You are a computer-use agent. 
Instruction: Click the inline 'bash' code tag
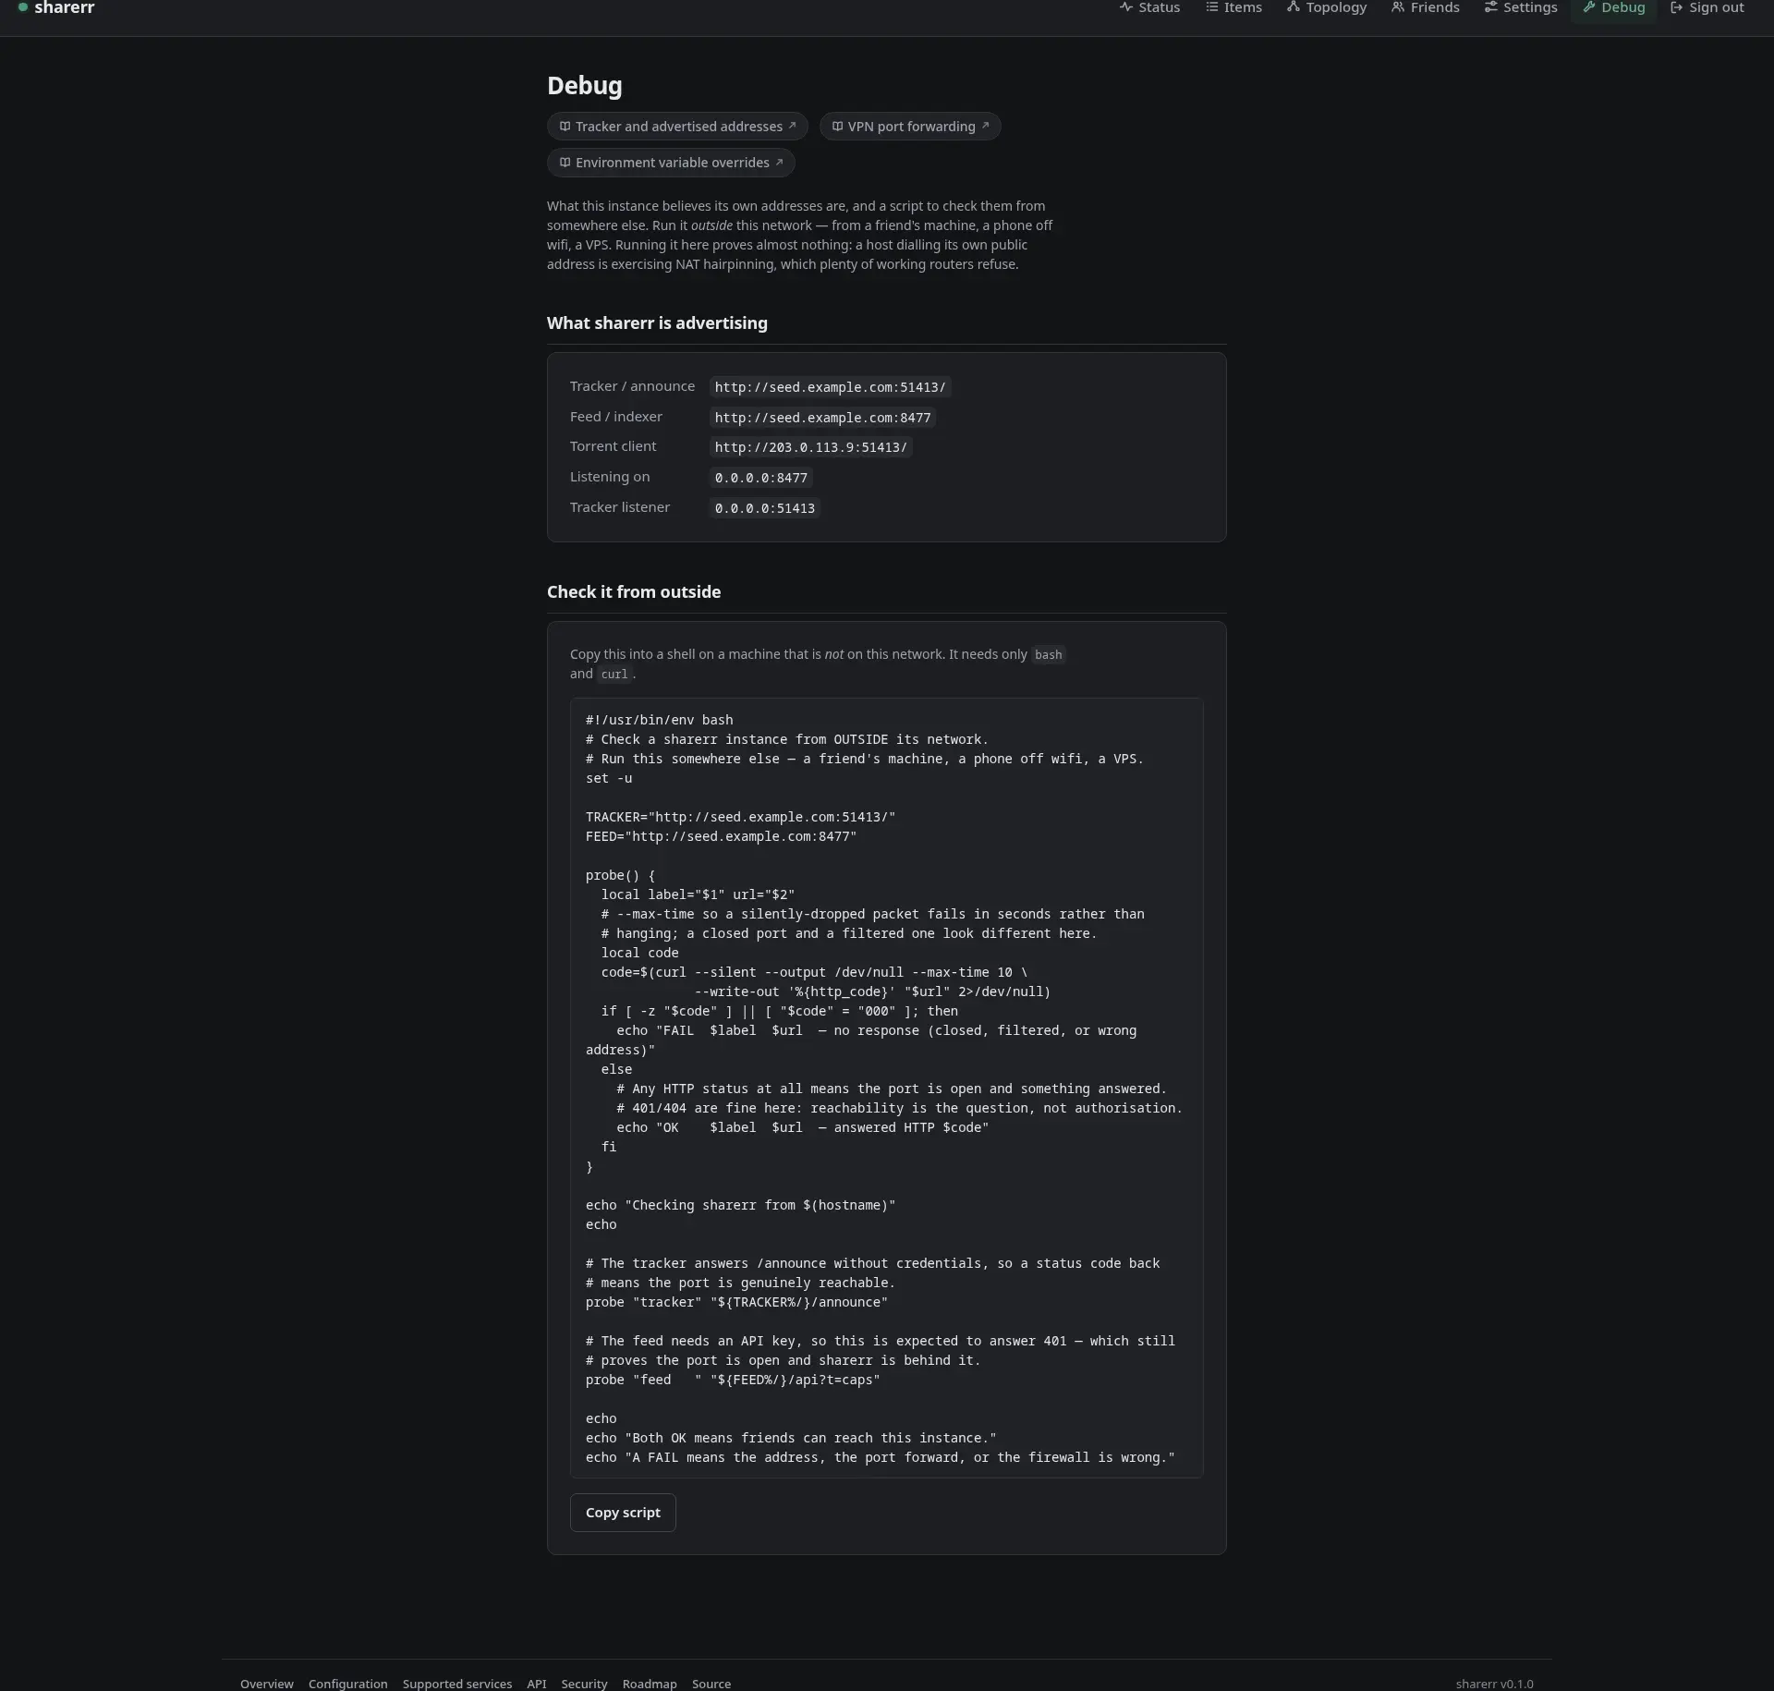point(1048,654)
